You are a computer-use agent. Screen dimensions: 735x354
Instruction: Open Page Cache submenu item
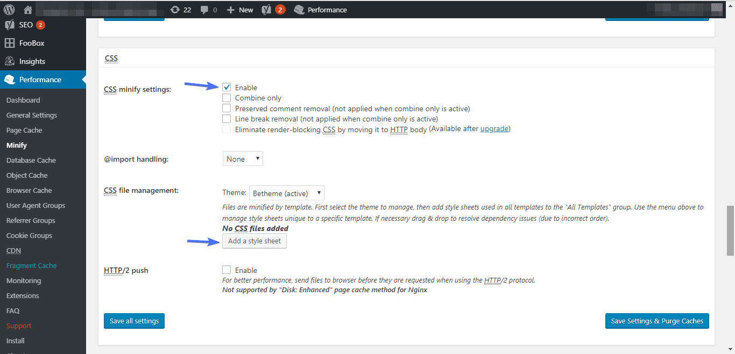(x=24, y=130)
